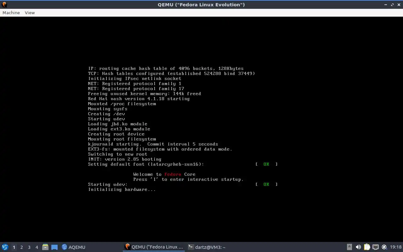Click the 'Red Hat nash version 4.1.18 starting' line
403x252 pixels.
(139, 99)
